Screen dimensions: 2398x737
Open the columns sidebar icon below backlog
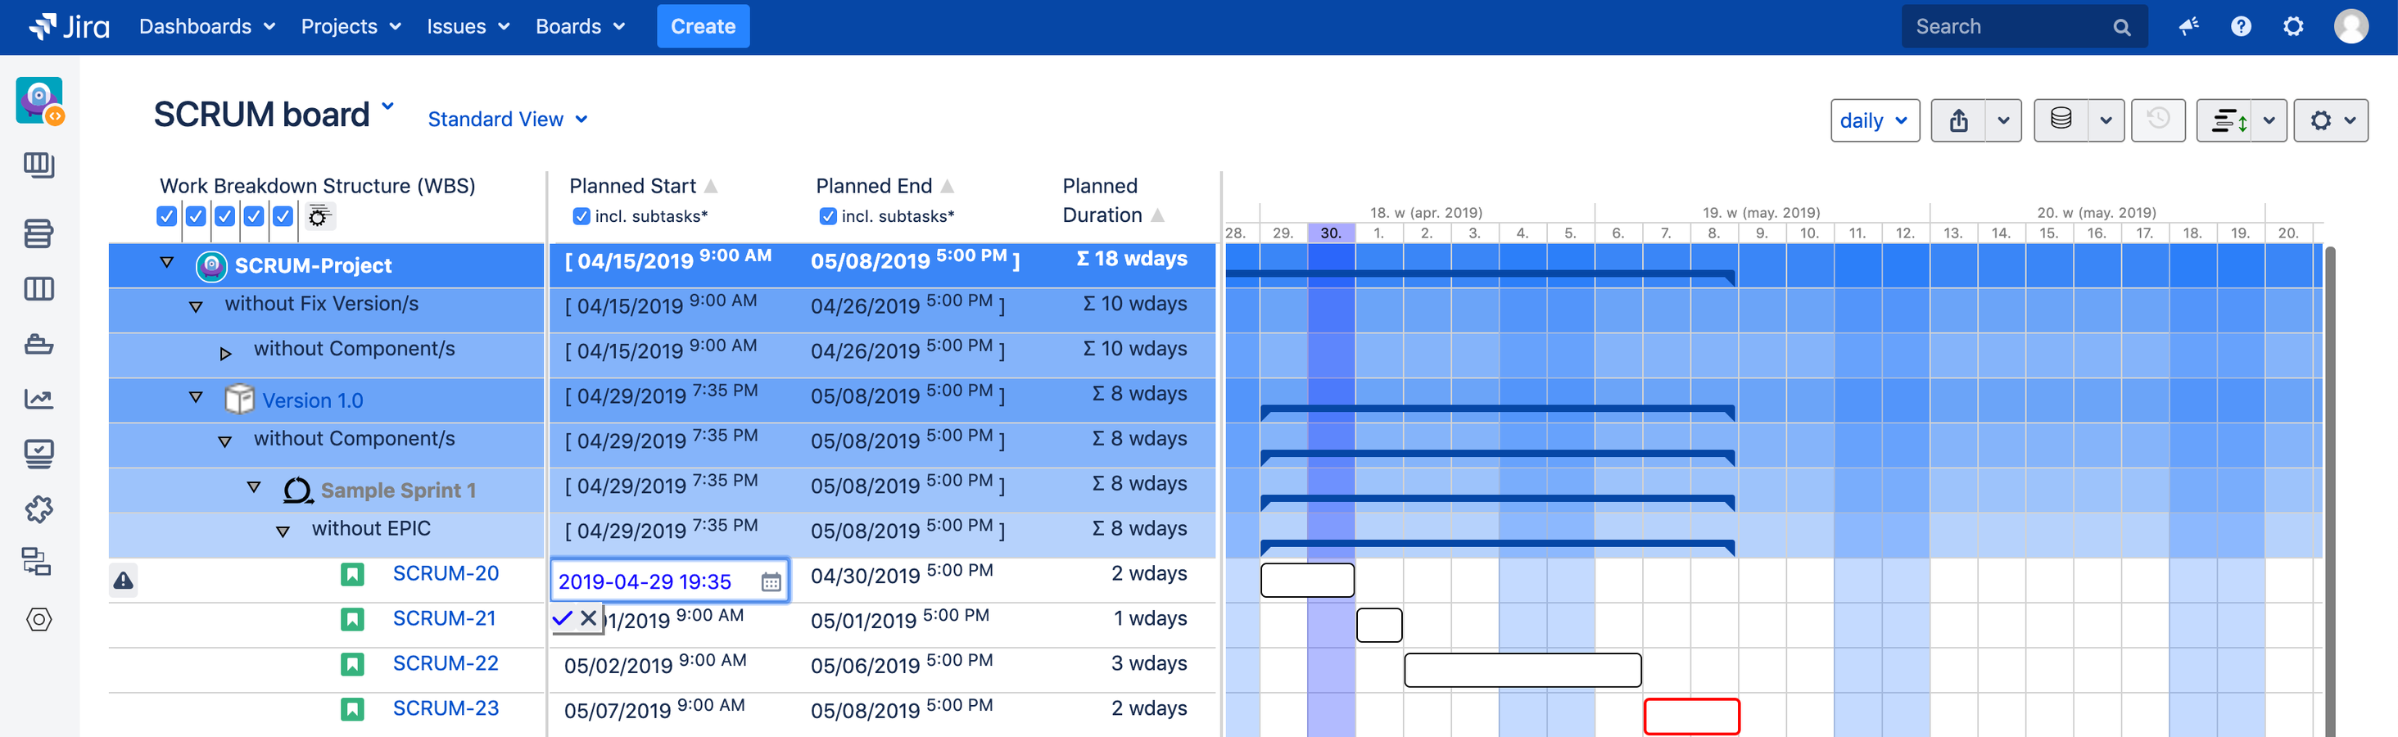click(x=38, y=288)
